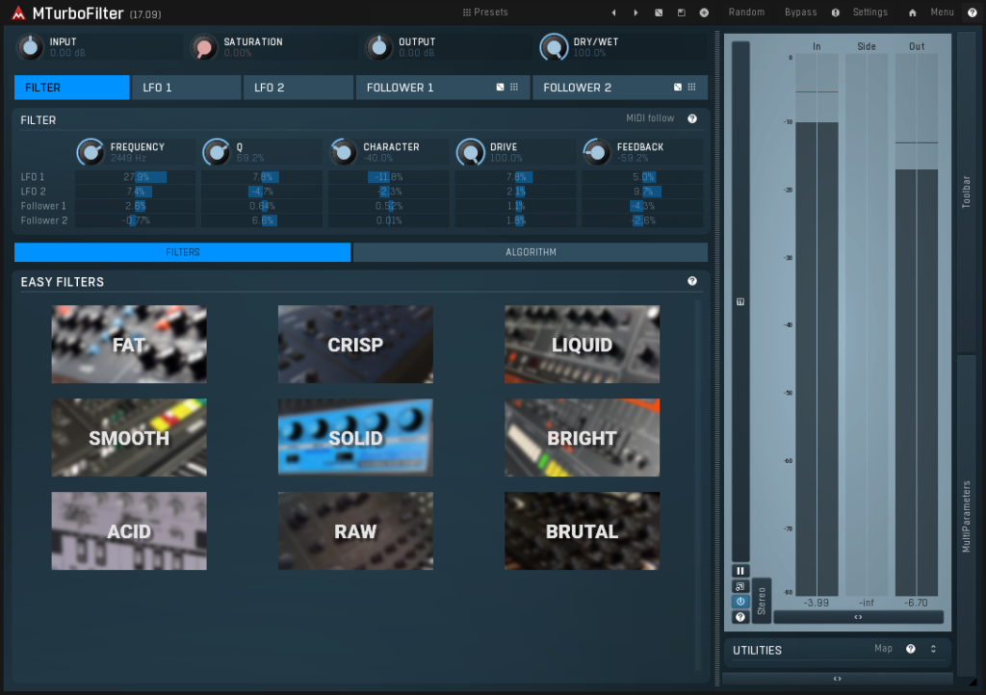Screen dimensions: 986x695
Task: Open the vertical Toolbar side panel
Action: click(966, 192)
